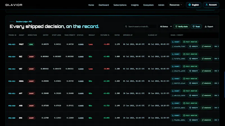Open the Dashboard nav item
Viewport: 225px width, 126px height.
pos(103,5)
